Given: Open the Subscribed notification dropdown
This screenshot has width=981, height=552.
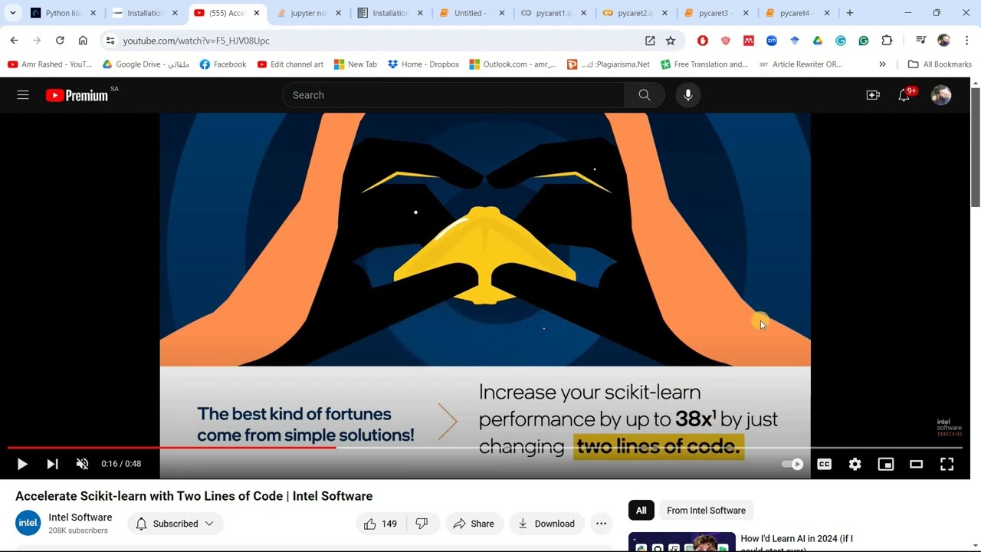Looking at the screenshot, I should click(176, 524).
